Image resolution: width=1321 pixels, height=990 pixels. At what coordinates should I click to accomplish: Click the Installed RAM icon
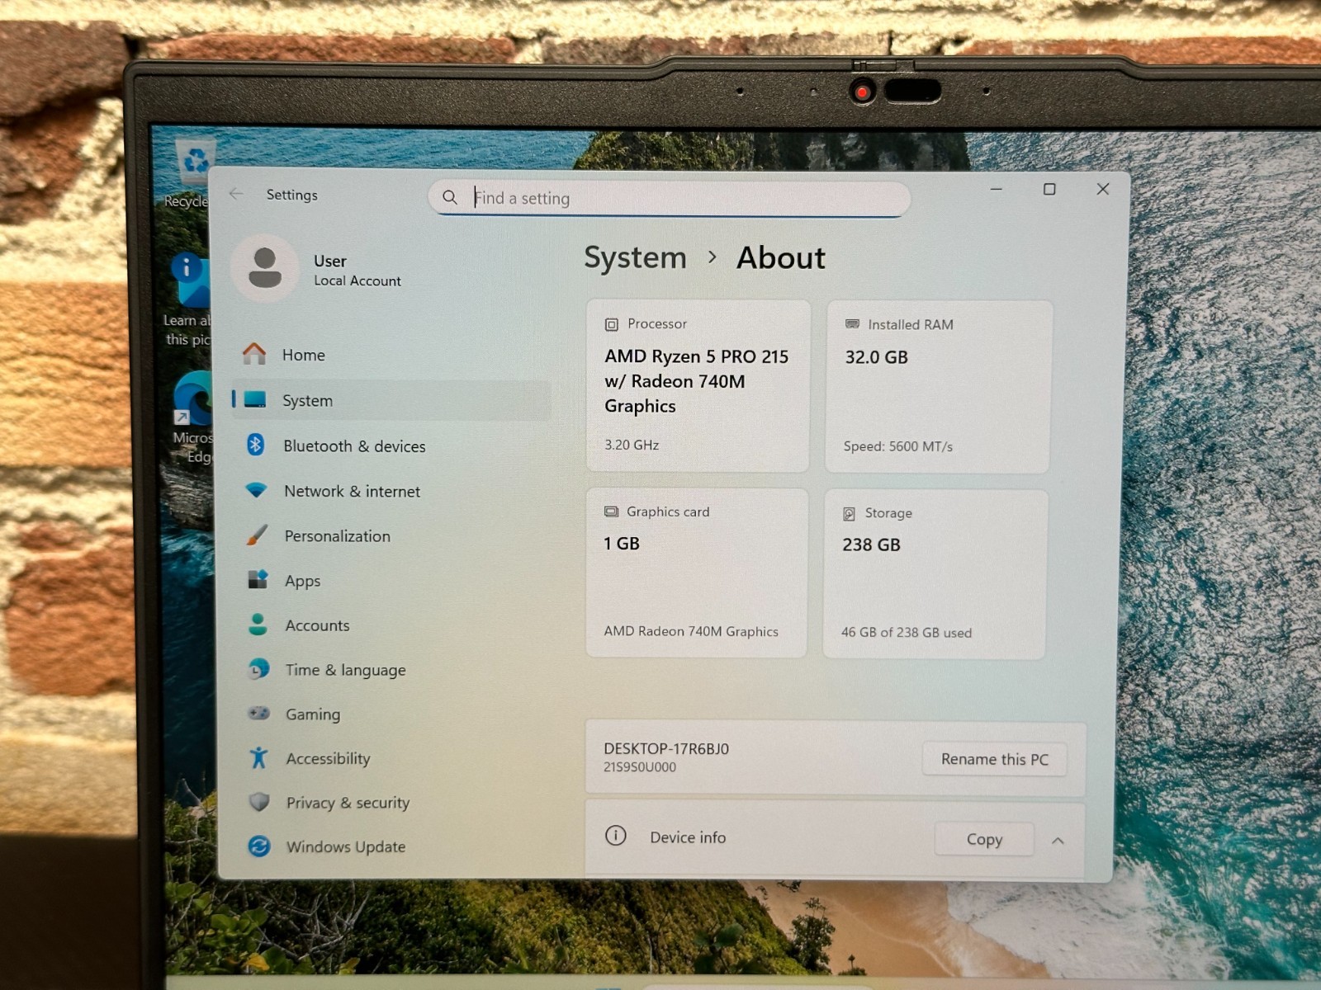click(x=852, y=324)
